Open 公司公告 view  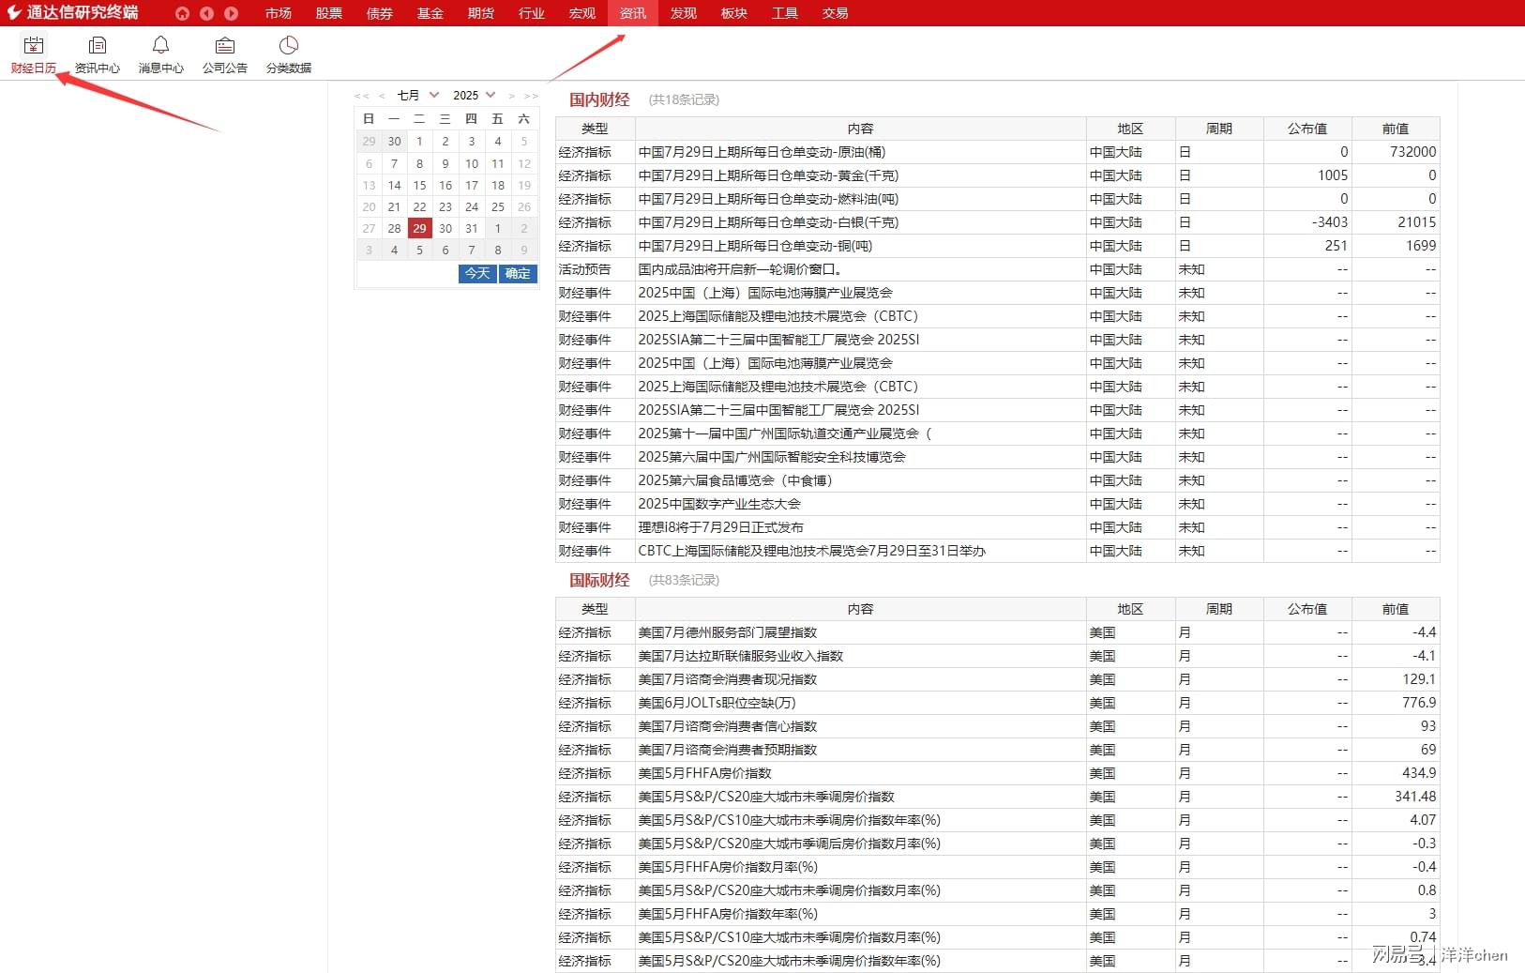pos(224,53)
